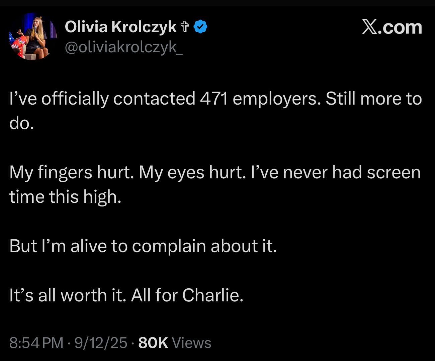
Task: Select the 8:54 PM timestamp
Action: (36, 343)
